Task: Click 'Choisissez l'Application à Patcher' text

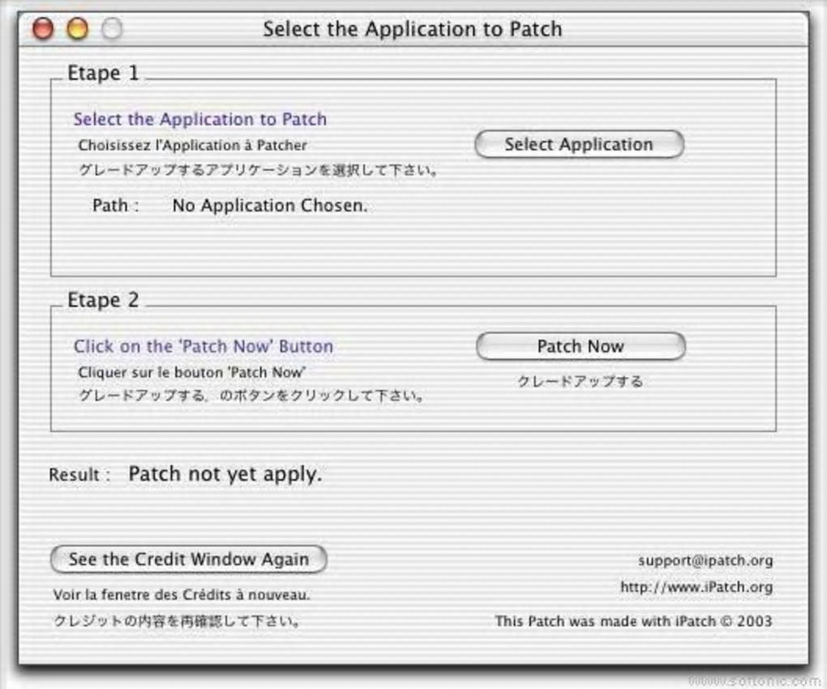Action: pos(192,145)
